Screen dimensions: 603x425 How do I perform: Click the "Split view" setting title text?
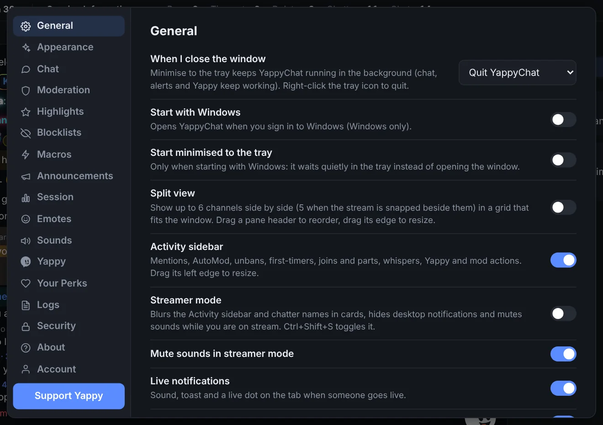[173, 193]
